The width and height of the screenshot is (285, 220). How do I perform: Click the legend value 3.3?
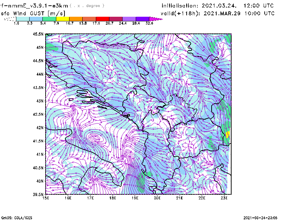tap(30, 23)
